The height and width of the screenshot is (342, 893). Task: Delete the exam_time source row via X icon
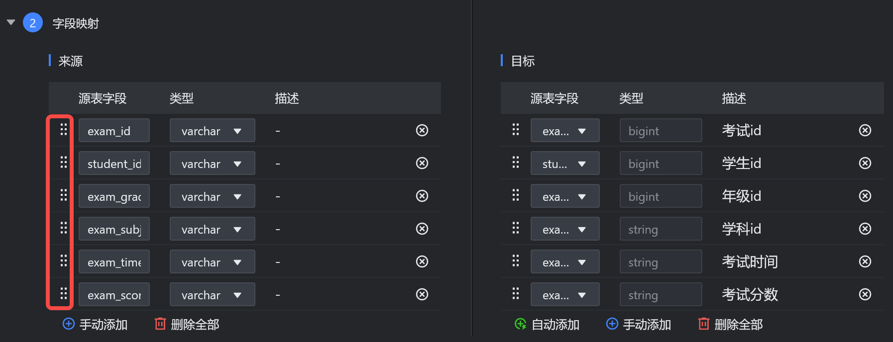pyautogui.click(x=422, y=261)
